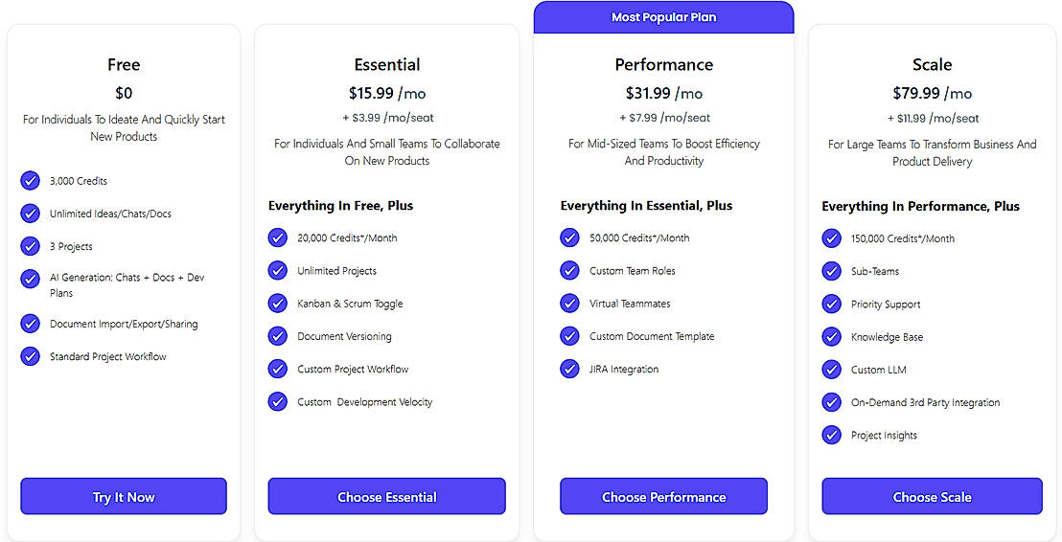Viewport: 1062px width, 542px height.
Task: Click the checkmark icon beside 3,000 Credits
Action: 31,180
